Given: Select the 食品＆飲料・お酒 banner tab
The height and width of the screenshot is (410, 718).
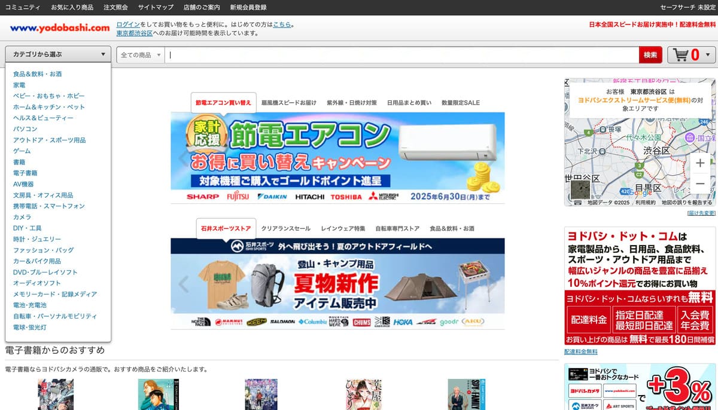Looking at the screenshot, I should [x=452, y=228].
